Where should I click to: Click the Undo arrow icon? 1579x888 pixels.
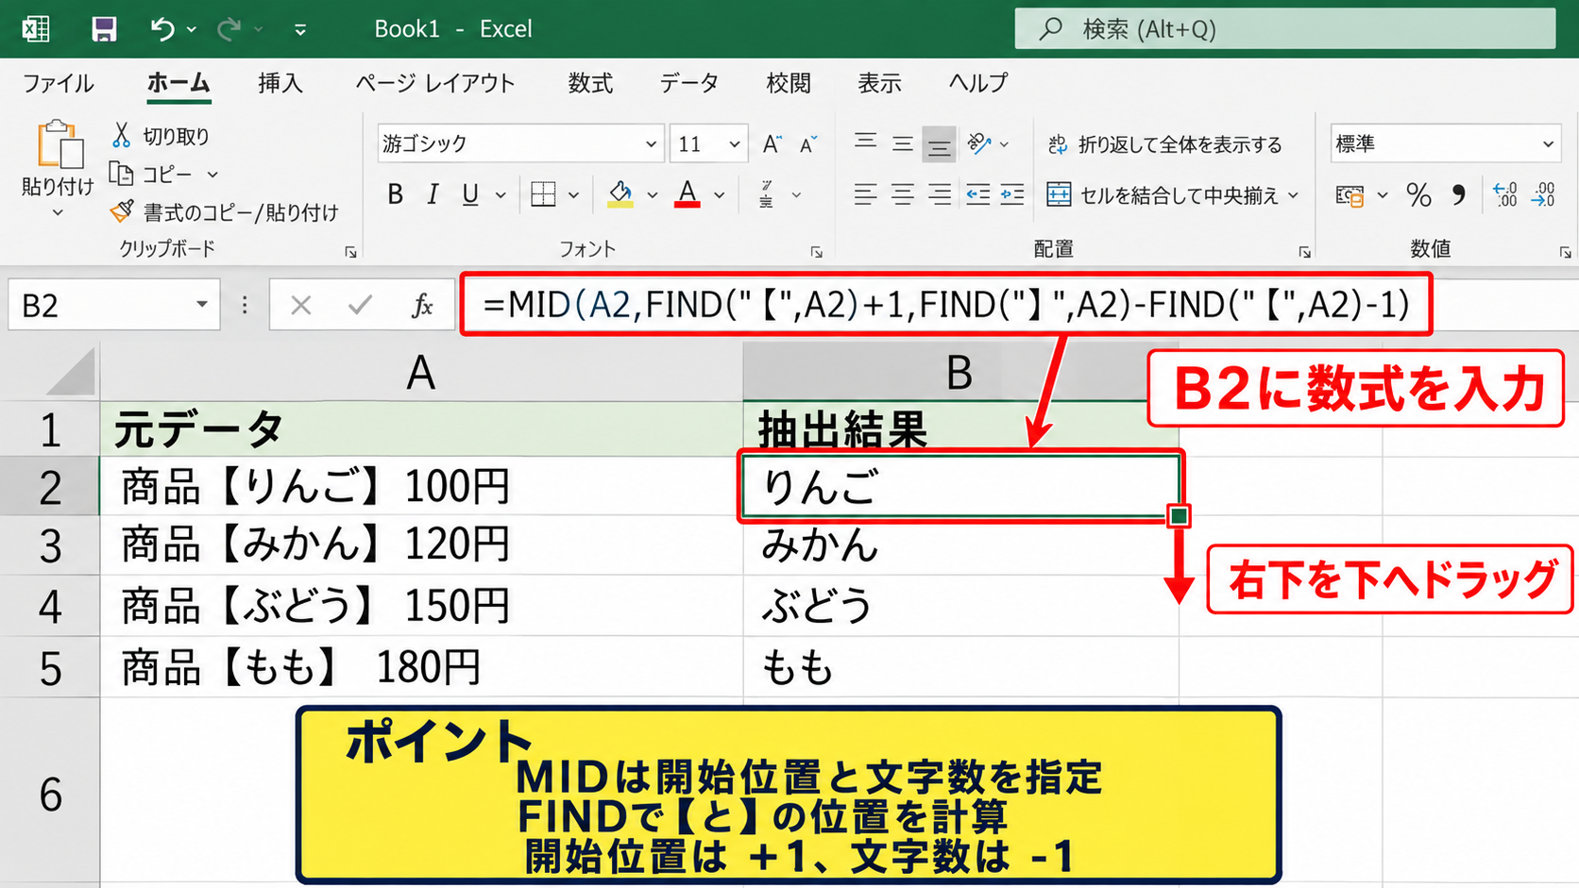[162, 29]
